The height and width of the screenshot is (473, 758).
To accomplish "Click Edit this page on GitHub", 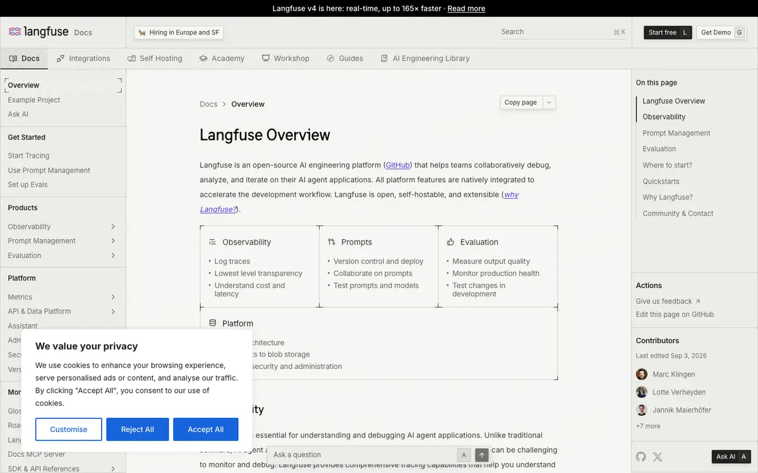I will 675,315.
